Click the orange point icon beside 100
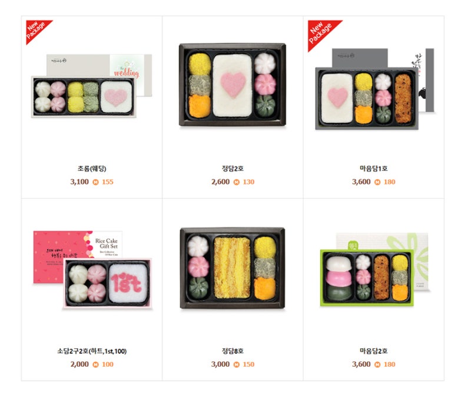 click(x=95, y=364)
